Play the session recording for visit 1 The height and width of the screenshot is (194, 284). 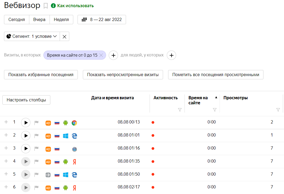(26, 122)
